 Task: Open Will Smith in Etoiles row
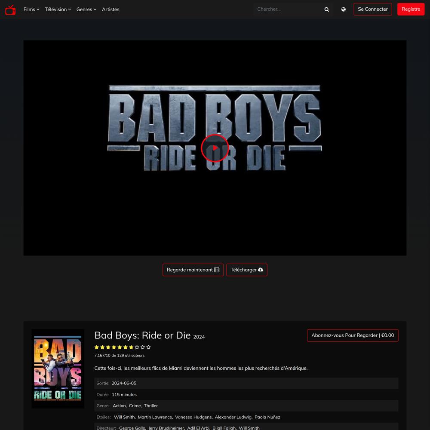point(124,417)
